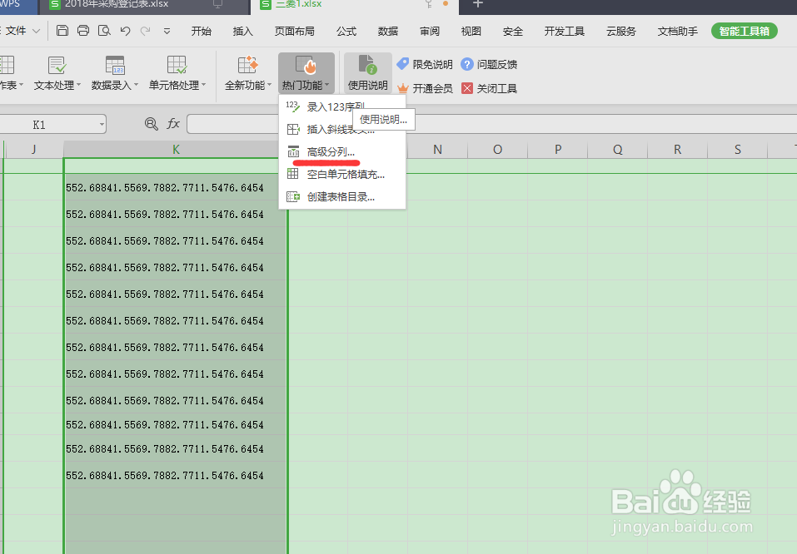Expand the 文件 menu chevron
797x554 pixels.
tap(36, 31)
